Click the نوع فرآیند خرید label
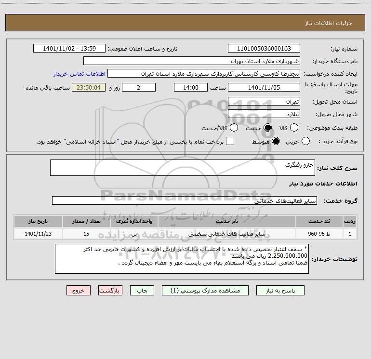371x359 pixels. point(338,142)
